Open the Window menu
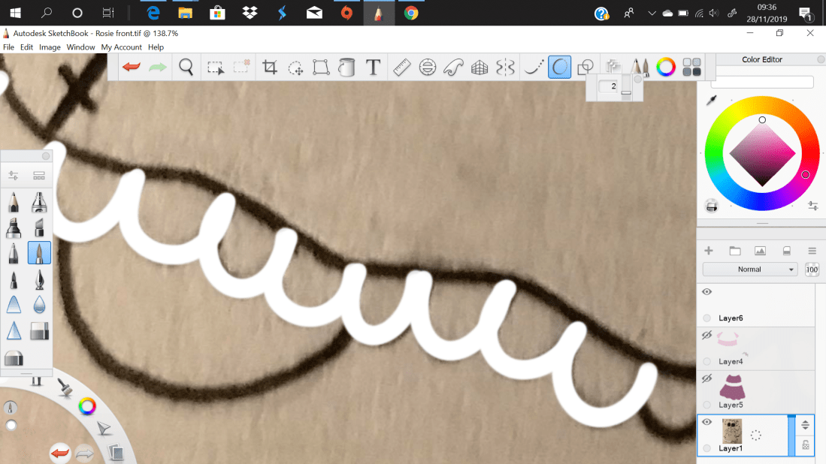826x464 pixels. (x=80, y=47)
